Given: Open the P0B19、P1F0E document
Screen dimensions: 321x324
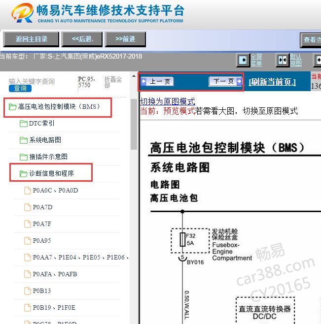Looking at the screenshot, I should click(x=54, y=307).
